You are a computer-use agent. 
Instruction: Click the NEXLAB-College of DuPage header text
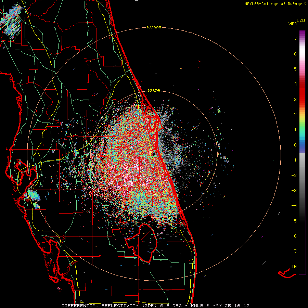[x=273, y=4]
